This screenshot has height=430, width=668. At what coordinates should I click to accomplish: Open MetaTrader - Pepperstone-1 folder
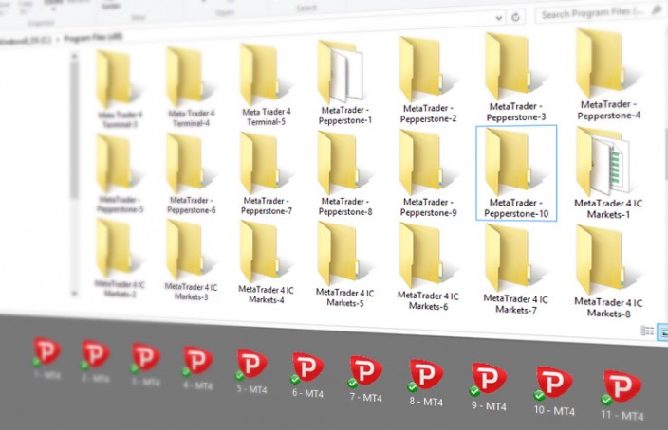coord(345,83)
